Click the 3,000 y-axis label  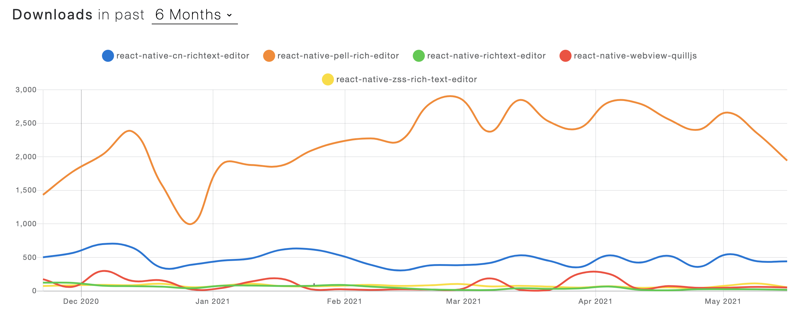click(x=26, y=90)
